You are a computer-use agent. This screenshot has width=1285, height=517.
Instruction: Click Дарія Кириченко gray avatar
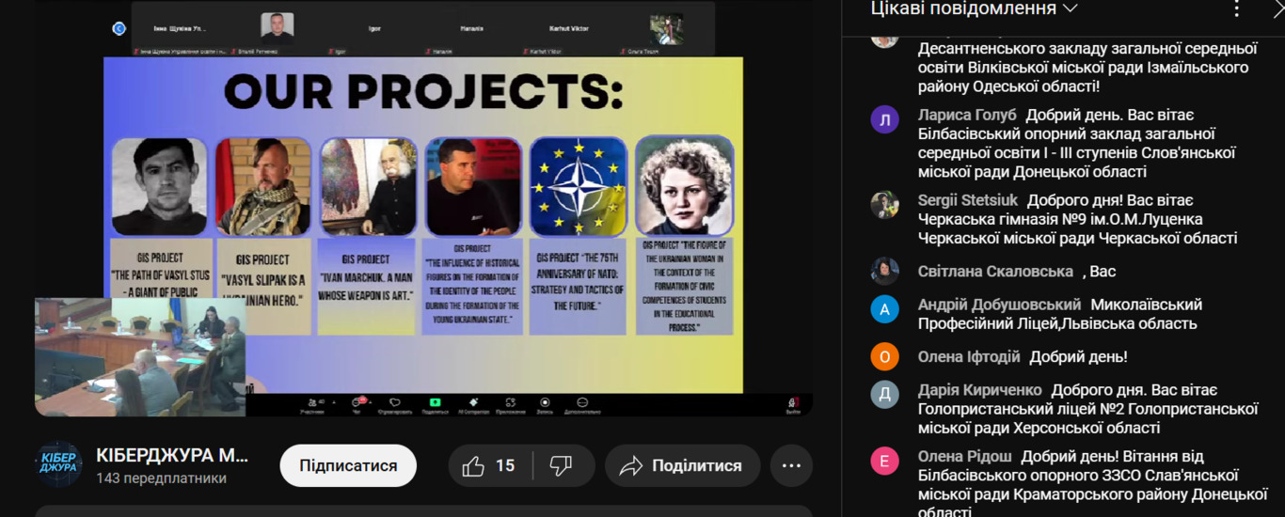pyautogui.click(x=884, y=395)
